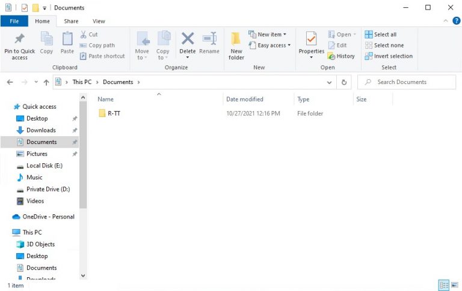Click title bar Properties checkmark icon
Viewport: 462px width, 291px height.
pyautogui.click(x=25, y=8)
